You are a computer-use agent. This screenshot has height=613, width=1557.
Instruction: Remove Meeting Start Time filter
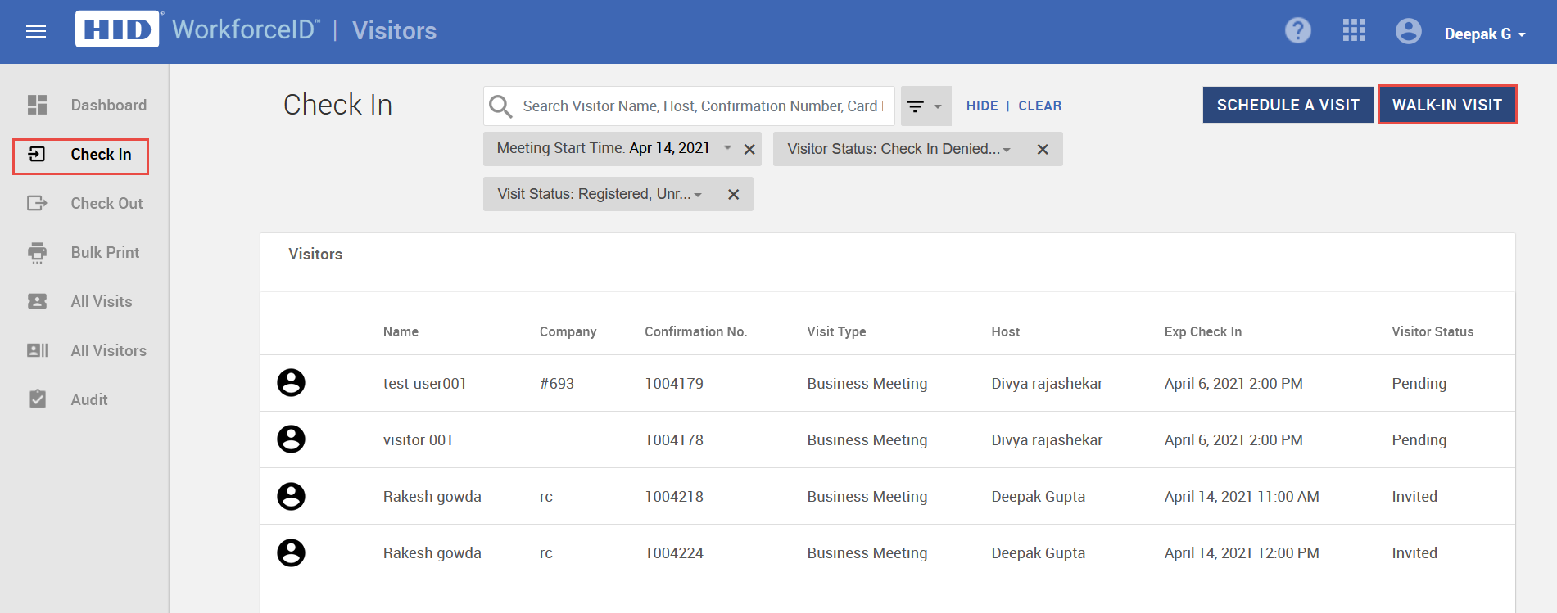tap(749, 150)
